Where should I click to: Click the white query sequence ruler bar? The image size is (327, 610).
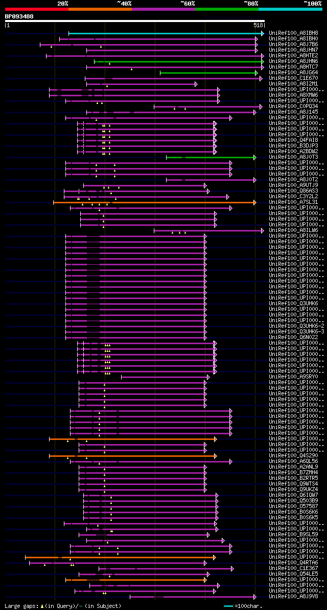tap(134, 21)
